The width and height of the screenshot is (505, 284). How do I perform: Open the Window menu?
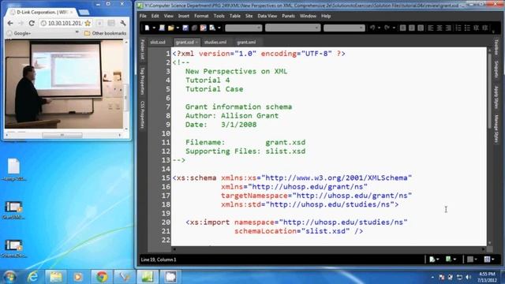click(x=308, y=16)
